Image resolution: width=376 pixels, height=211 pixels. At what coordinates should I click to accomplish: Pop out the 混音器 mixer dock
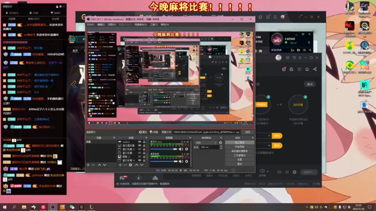tap(190, 138)
